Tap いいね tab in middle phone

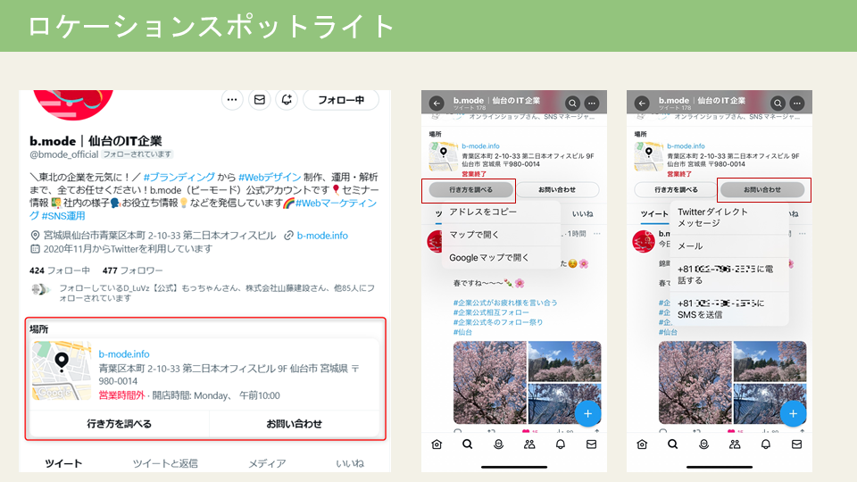pyautogui.click(x=583, y=213)
